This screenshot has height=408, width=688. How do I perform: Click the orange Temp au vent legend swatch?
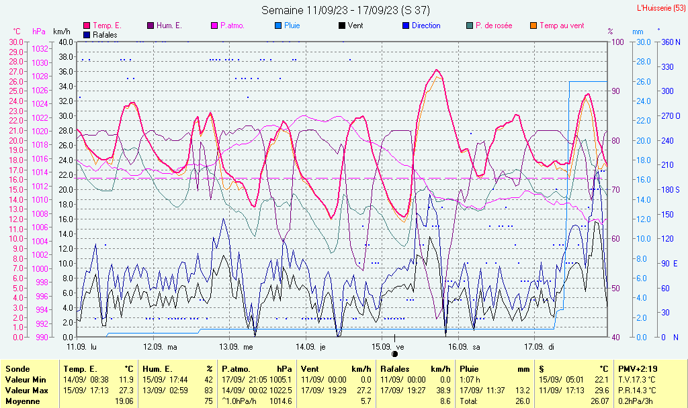pos(533,26)
